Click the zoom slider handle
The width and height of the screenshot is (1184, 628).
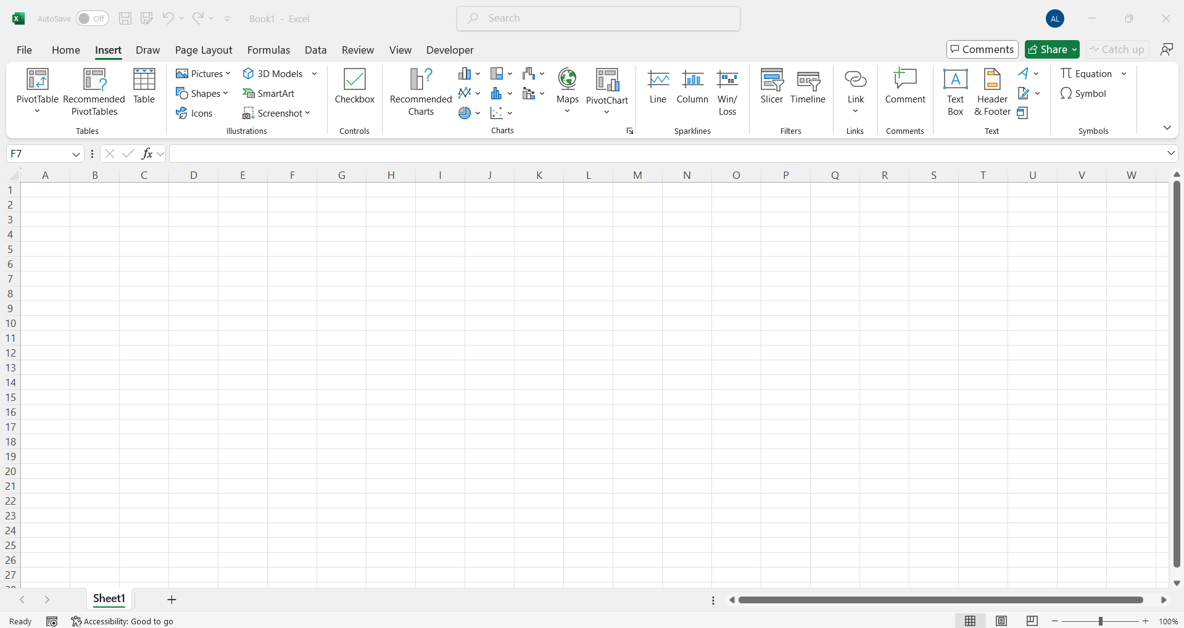click(x=1101, y=621)
